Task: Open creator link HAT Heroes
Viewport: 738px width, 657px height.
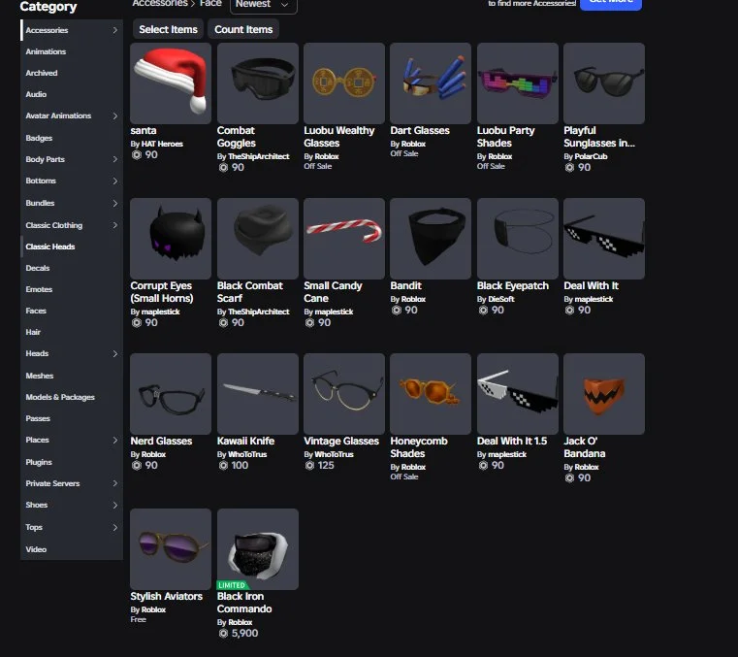Action: (x=162, y=144)
